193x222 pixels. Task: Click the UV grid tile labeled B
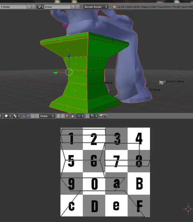[x=139, y=184]
